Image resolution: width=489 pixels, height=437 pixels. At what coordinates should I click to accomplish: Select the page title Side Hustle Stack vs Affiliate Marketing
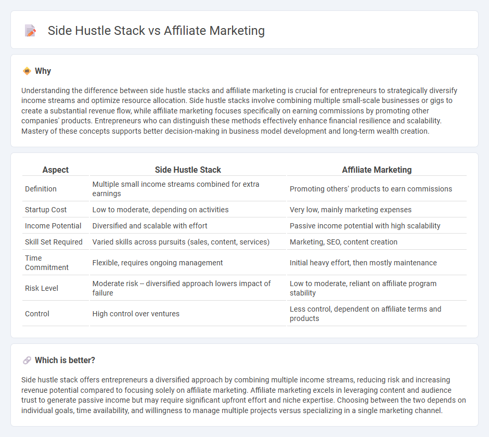click(156, 31)
